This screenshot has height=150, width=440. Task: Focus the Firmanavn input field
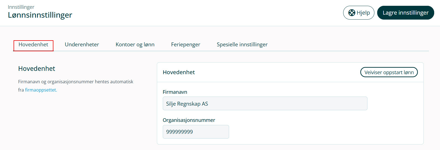265,103
